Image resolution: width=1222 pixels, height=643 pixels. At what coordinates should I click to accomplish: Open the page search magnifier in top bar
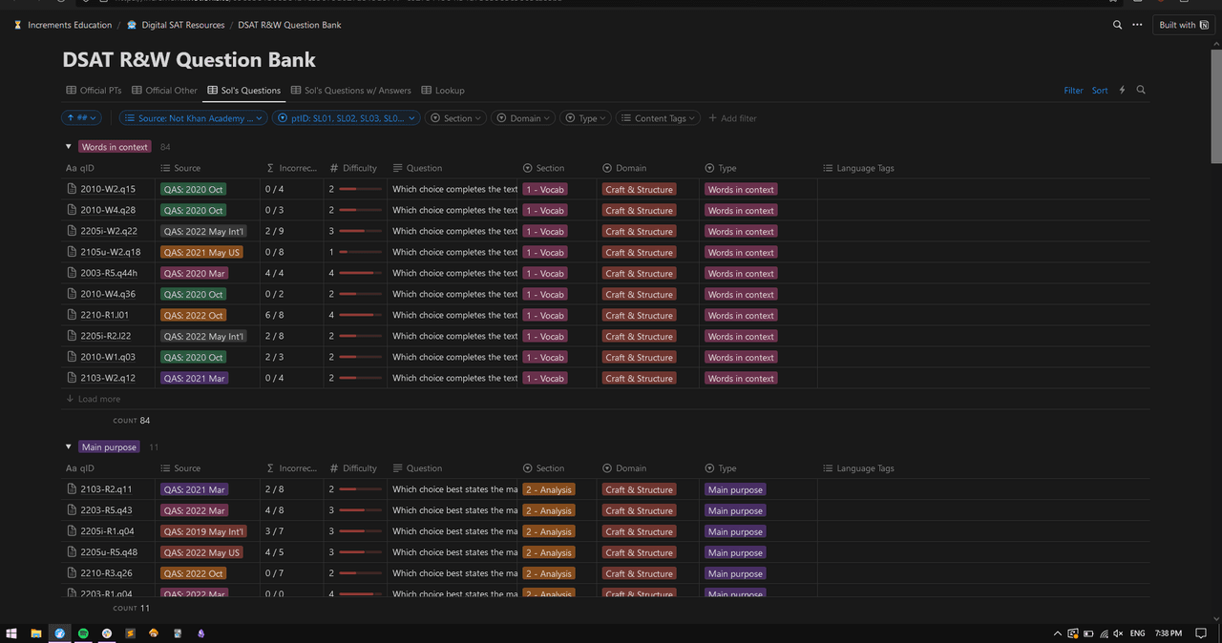click(1117, 25)
